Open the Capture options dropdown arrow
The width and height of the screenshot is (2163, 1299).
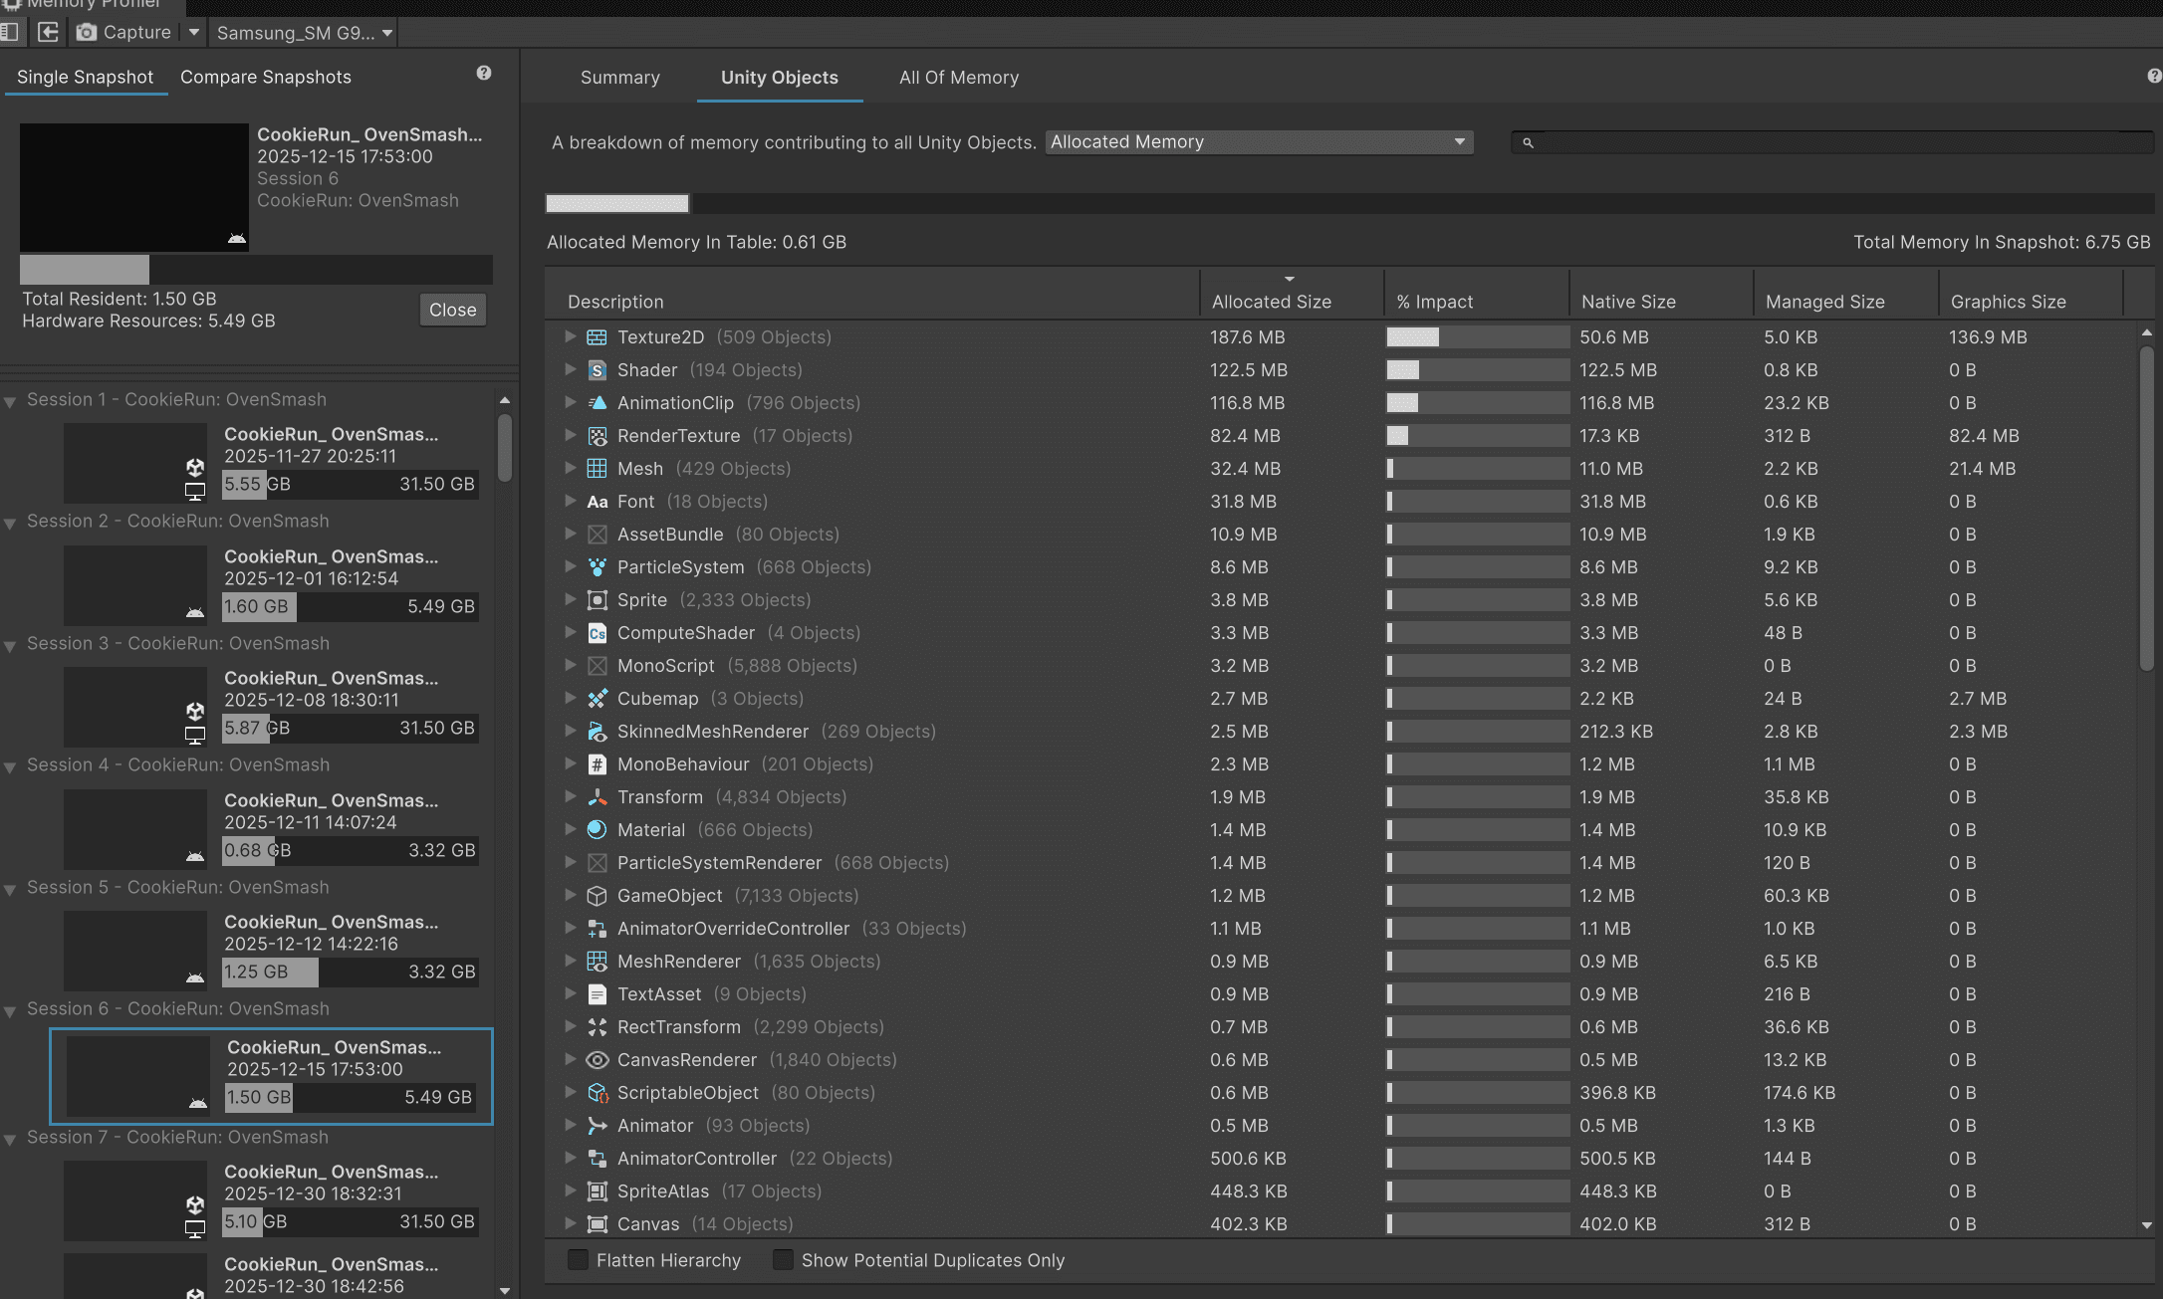194,32
